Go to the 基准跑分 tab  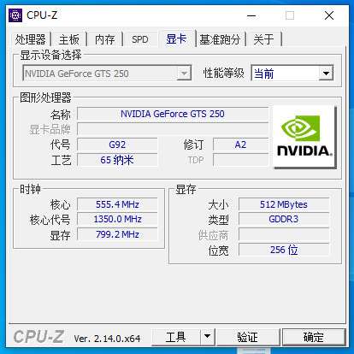220,39
